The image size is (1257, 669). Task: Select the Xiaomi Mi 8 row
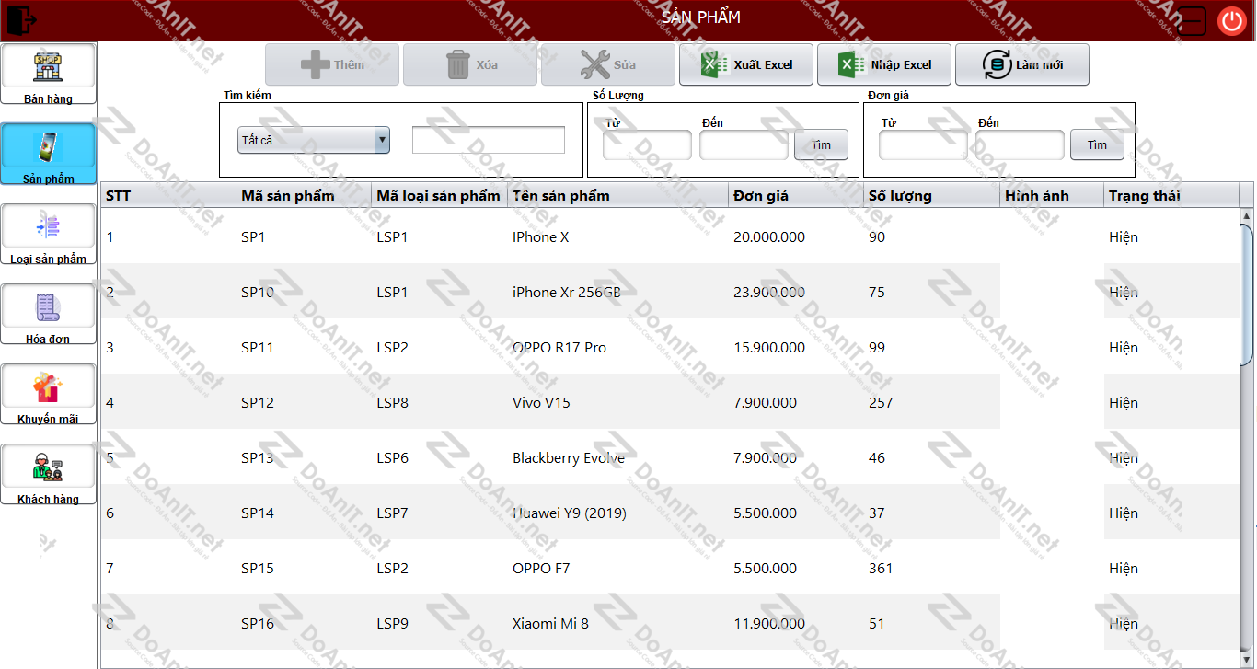tap(670, 623)
